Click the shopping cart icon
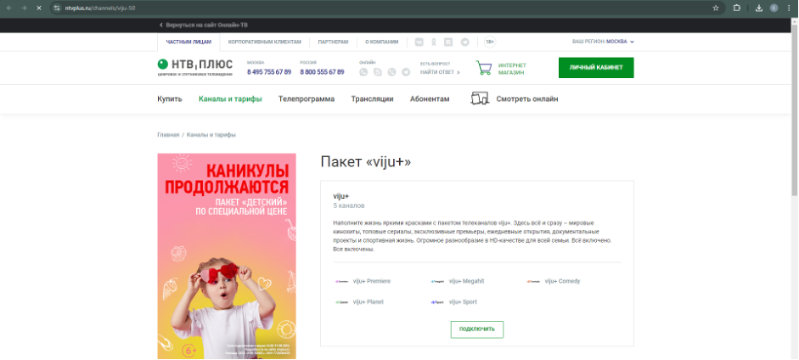 click(484, 68)
